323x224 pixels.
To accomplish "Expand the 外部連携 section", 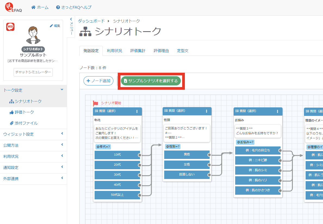I will pyautogui.click(x=33, y=179).
